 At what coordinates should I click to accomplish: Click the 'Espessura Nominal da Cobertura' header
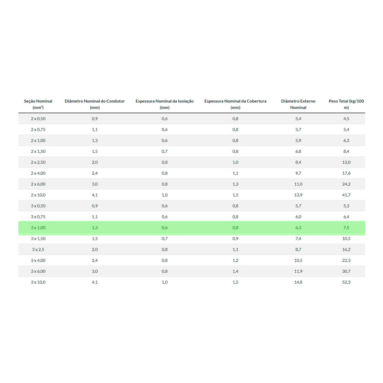235,104
